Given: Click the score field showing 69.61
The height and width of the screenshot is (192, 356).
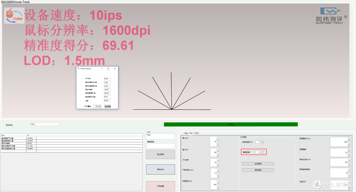Looking at the screenshot, I should (107, 100).
